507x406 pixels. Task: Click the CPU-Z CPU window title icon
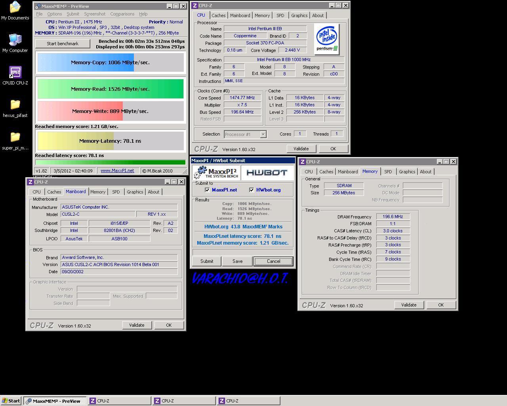pos(195,6)
